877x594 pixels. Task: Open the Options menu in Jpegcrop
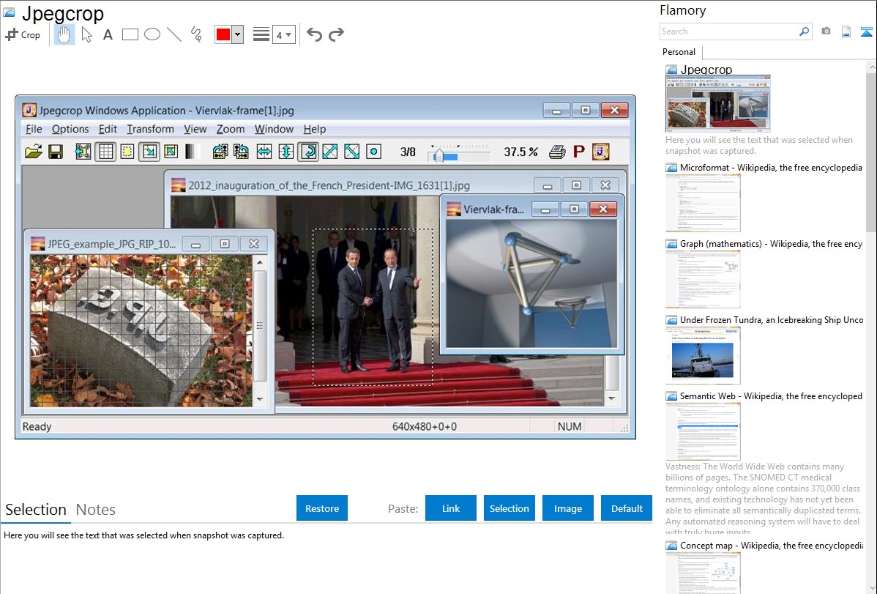coord(70,130)
